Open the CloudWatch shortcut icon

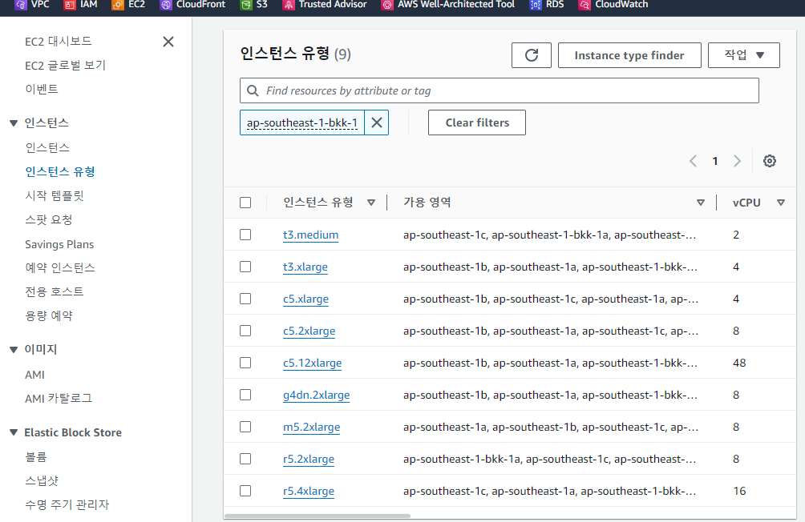(585, 5)
